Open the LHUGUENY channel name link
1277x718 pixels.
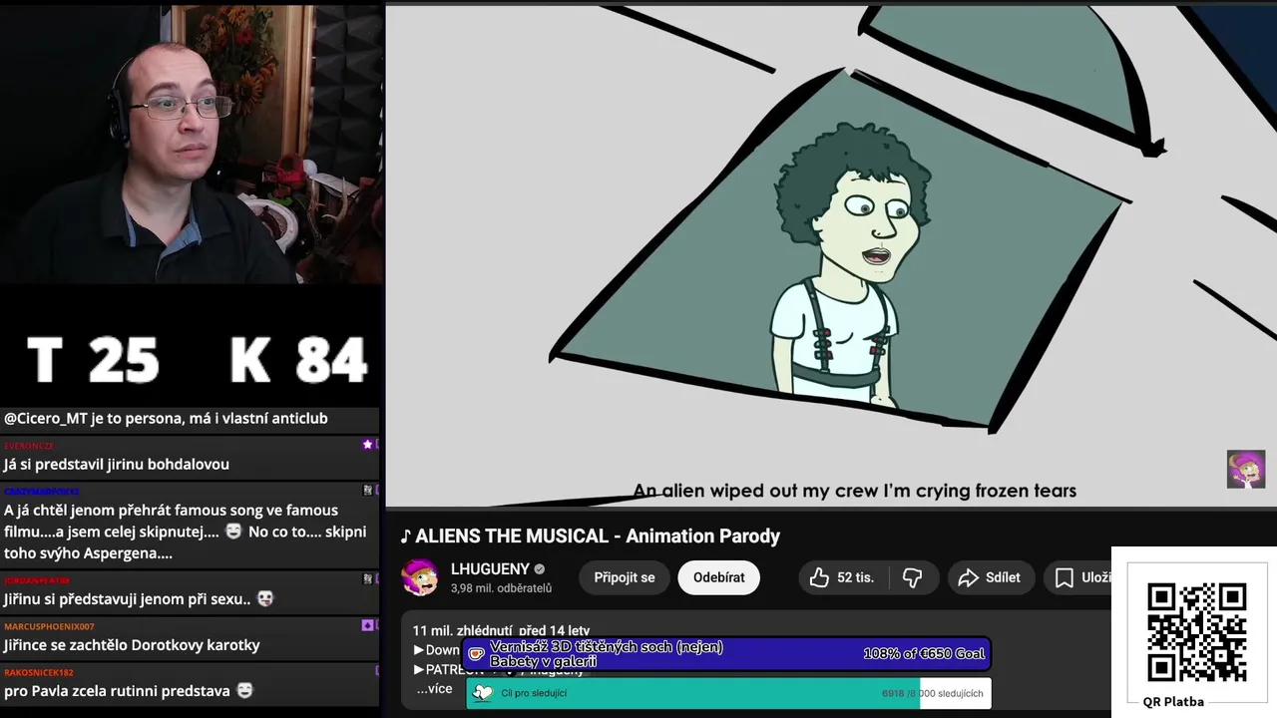[490, 569]
